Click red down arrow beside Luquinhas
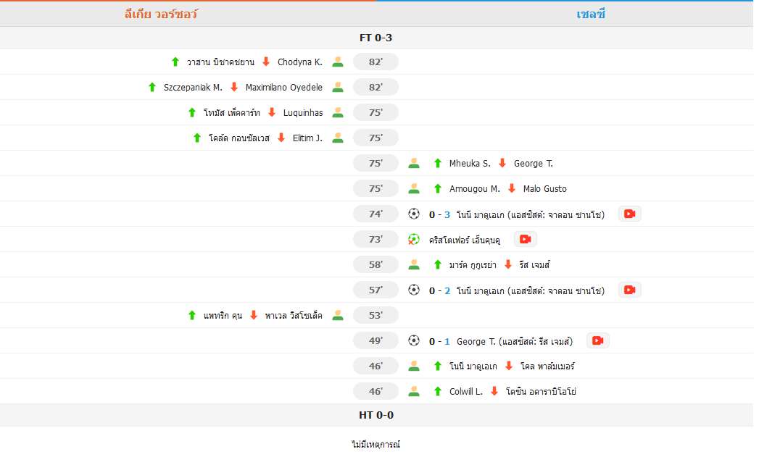 tap(272, 113)
